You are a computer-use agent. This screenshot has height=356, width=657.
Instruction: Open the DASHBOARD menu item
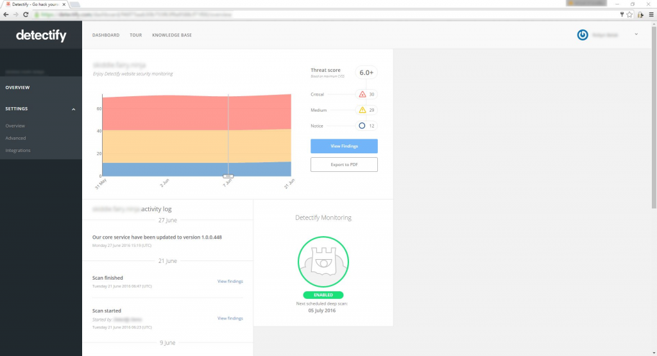click(106, 35)
